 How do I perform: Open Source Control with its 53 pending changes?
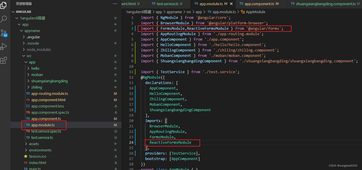click(x=4, y=33)
